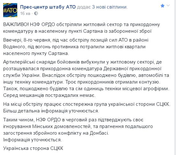This screenshot has height=155, width=176.
Task: Click the paragraph starting Артилерійські снаряди бойовиків
Action: coord(86,79)
